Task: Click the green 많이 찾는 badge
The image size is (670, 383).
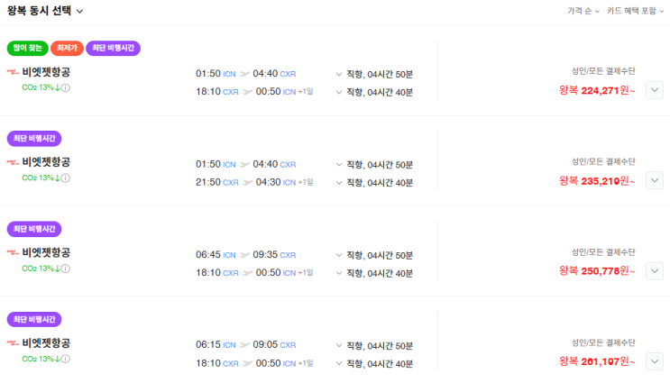Action: (x=27, y=48)
